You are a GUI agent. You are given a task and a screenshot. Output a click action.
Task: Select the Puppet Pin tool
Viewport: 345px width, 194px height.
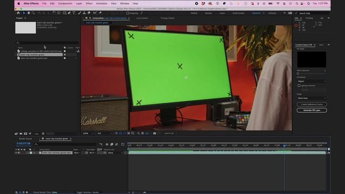pos(100,13)
